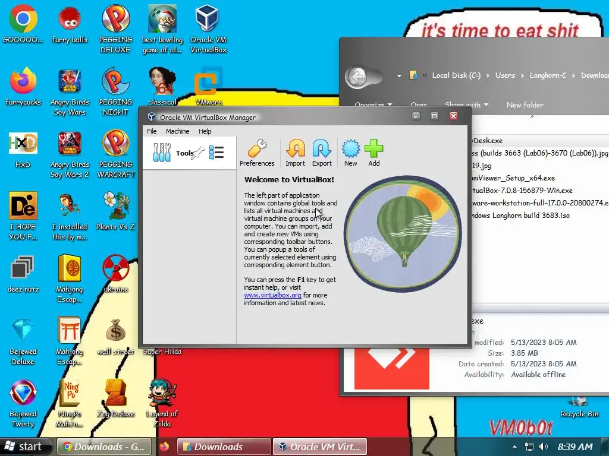Click the hot air balloon welcome image

(403, 233)
